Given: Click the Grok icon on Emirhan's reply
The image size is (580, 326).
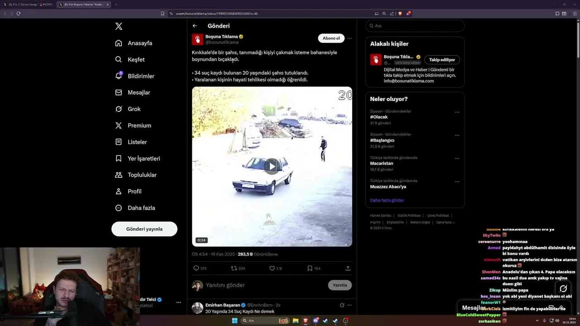Looking at the screenshot, I should click(342, 305).
